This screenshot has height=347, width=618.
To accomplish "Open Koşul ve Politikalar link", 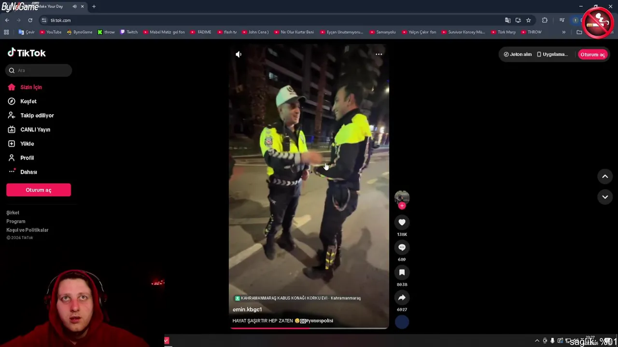I will 28,230.
